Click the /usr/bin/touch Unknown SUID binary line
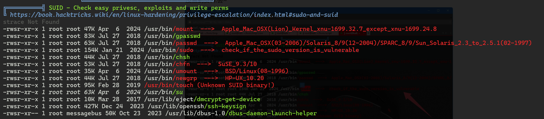This screenshot has width=544, height=119. pyautogui.click(x=139, y=85)
